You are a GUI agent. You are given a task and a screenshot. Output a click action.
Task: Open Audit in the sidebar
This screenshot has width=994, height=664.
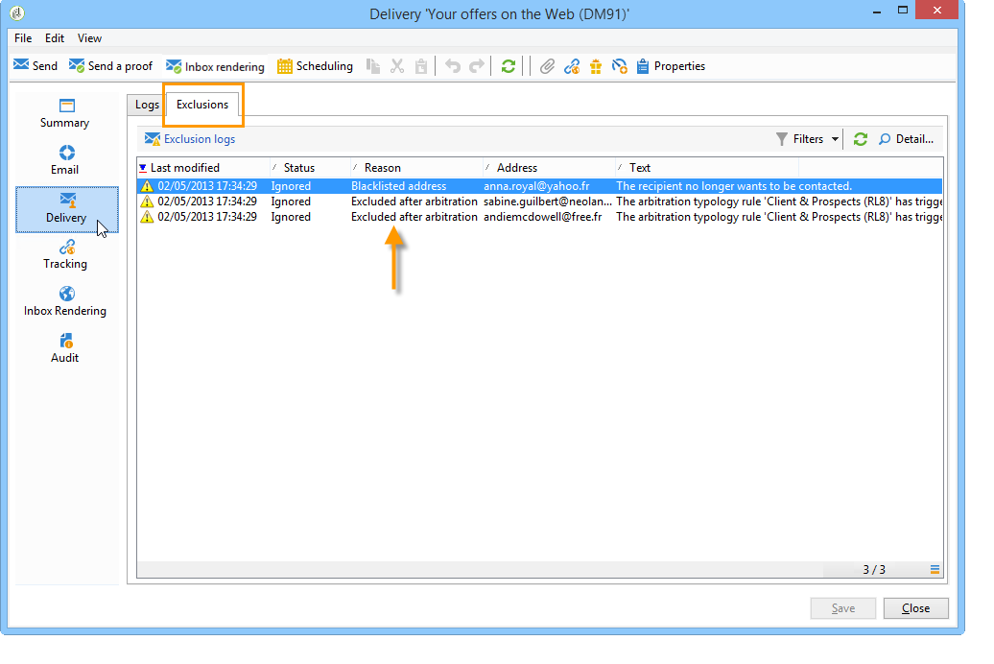pyautogui.click(x=65, y=349)
